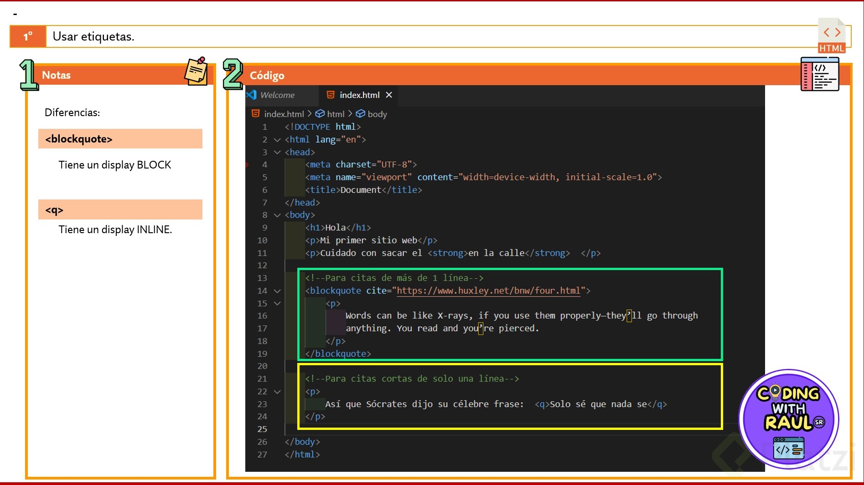Click the code document icon beside Código

820,74
